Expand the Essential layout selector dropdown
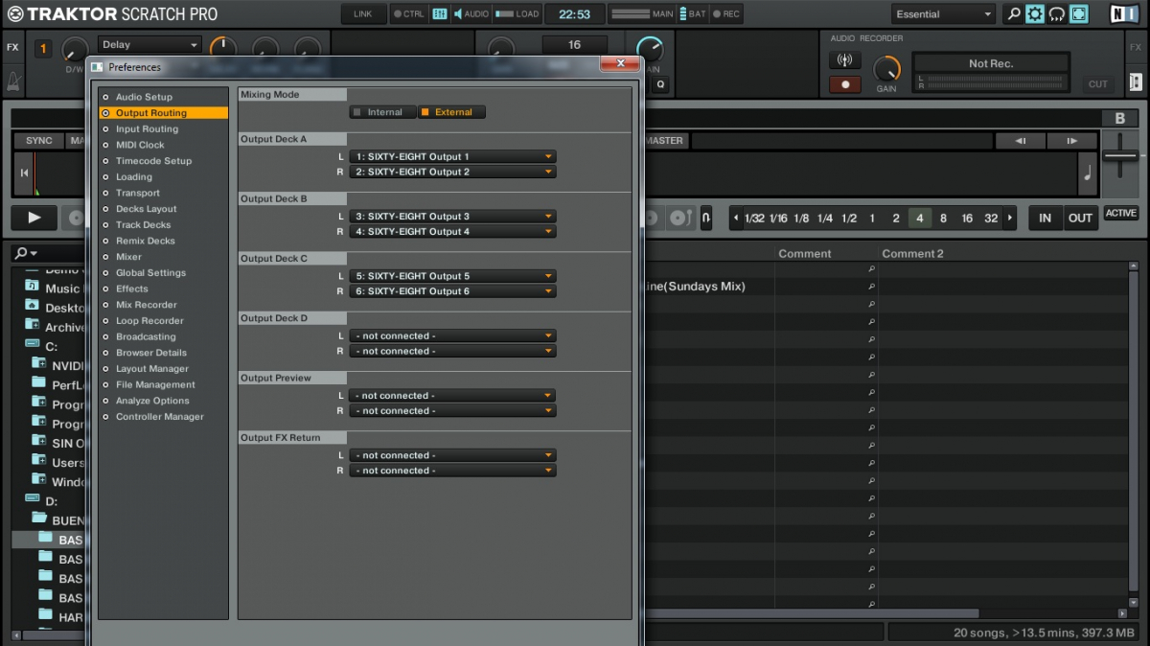This screenshot has width=1150, height=646. click(x=944, y=14)
